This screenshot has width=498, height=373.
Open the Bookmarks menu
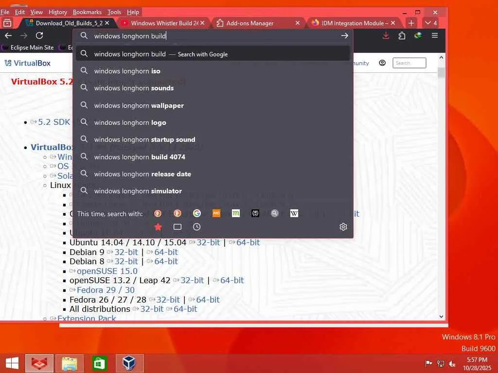(x=87, y=12)
